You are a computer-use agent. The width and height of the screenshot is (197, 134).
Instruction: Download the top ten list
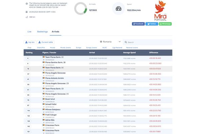30,42
